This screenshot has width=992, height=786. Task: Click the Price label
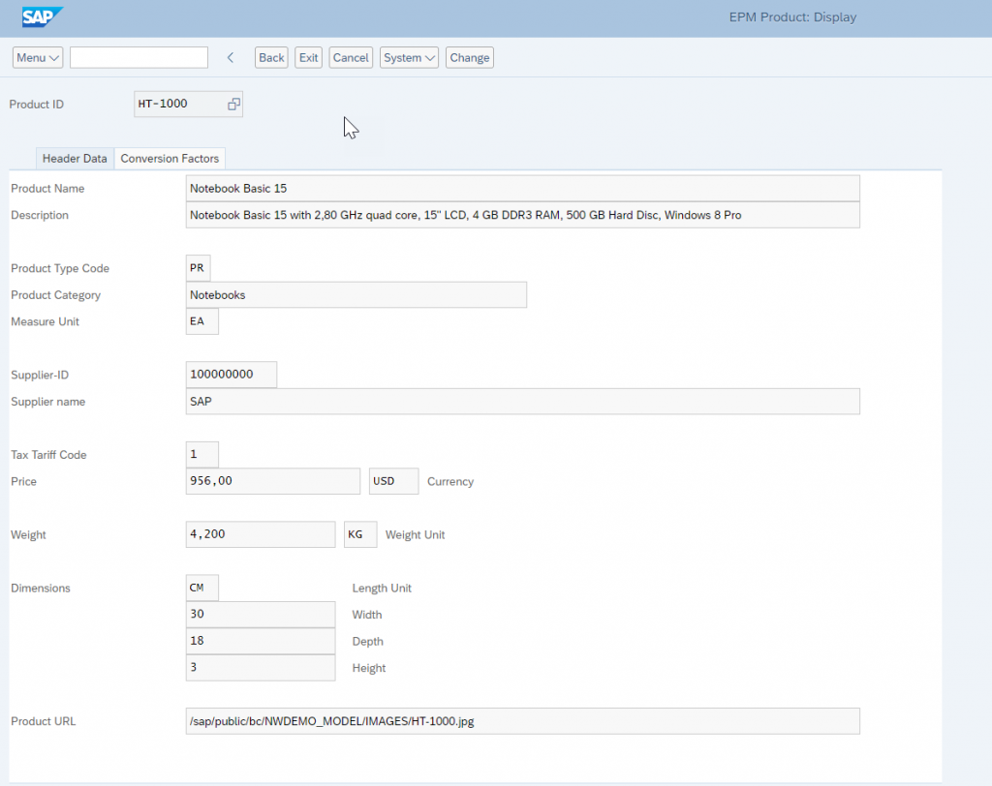coord(23,481)
